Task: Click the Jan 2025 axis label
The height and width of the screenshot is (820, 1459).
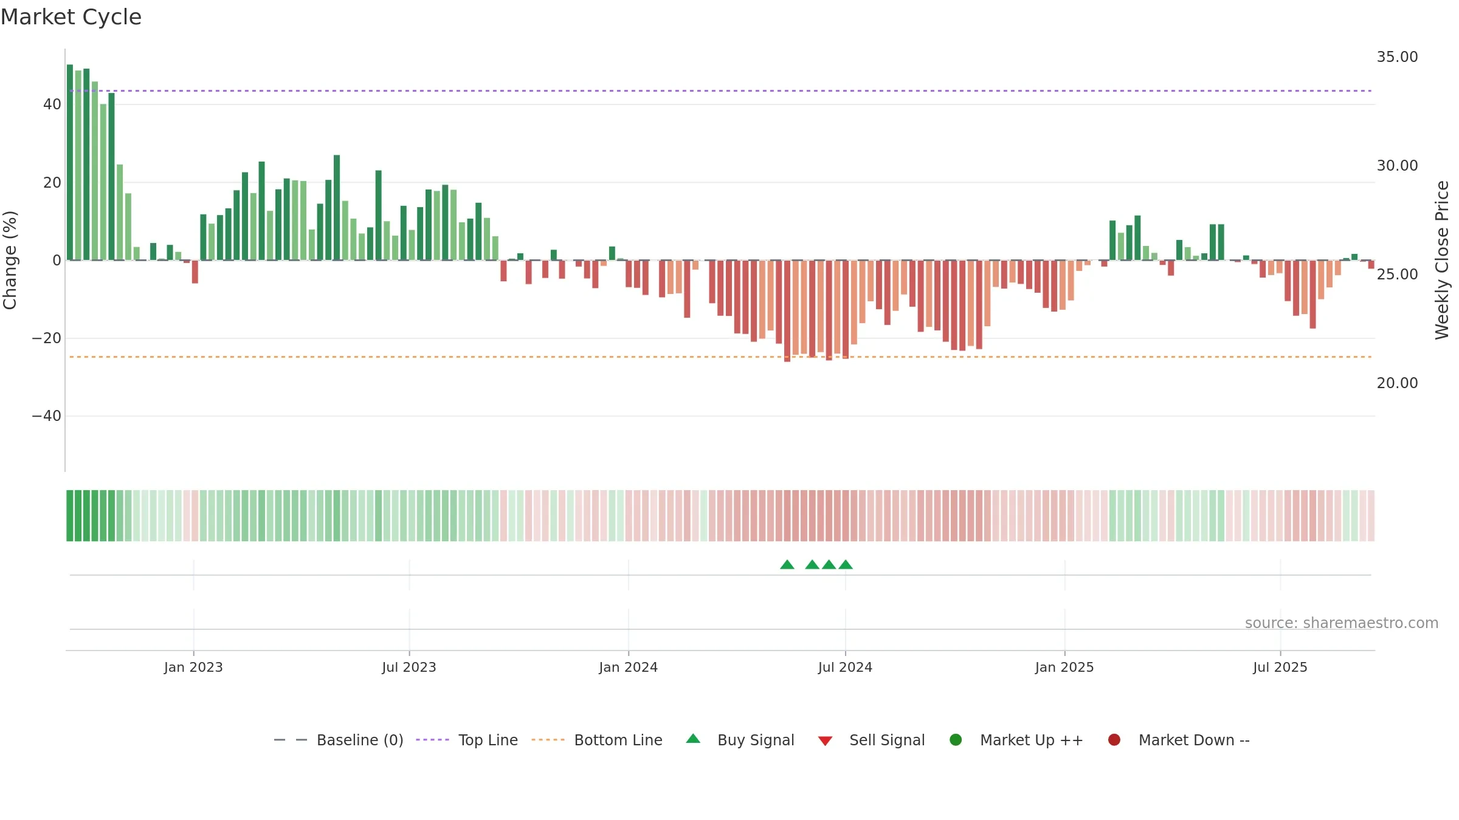Action: pyautogui.click(x=1064, y=668)
